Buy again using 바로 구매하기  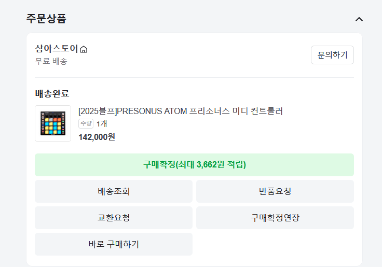point(114,244)
